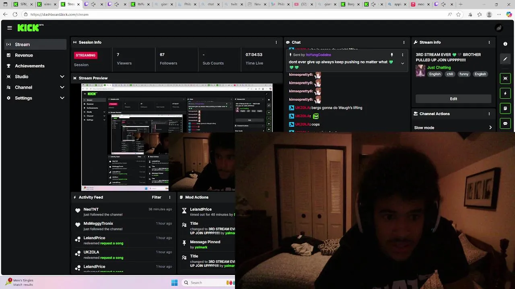
Task: Click the Men's Singles match results widget
Action: coord(20,283)
